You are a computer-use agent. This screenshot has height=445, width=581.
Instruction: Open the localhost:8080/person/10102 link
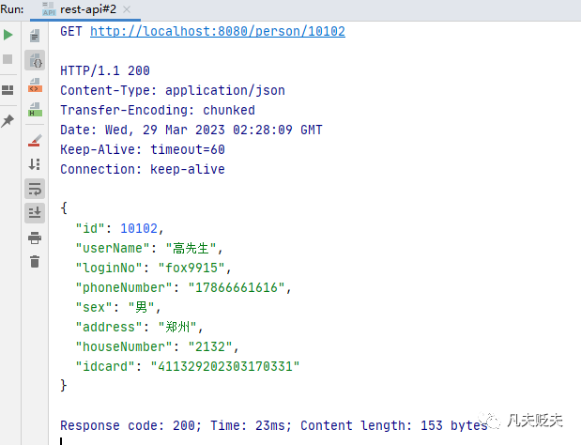pyautogui.click(x=218, y=32)
